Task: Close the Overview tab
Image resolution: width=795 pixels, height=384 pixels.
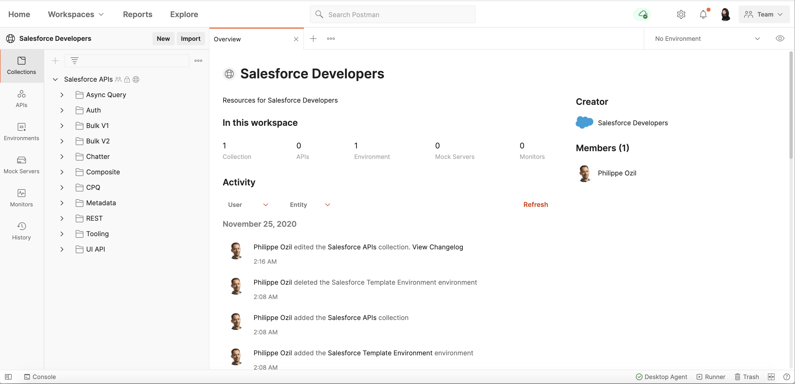Action: (x=296, y=39)
